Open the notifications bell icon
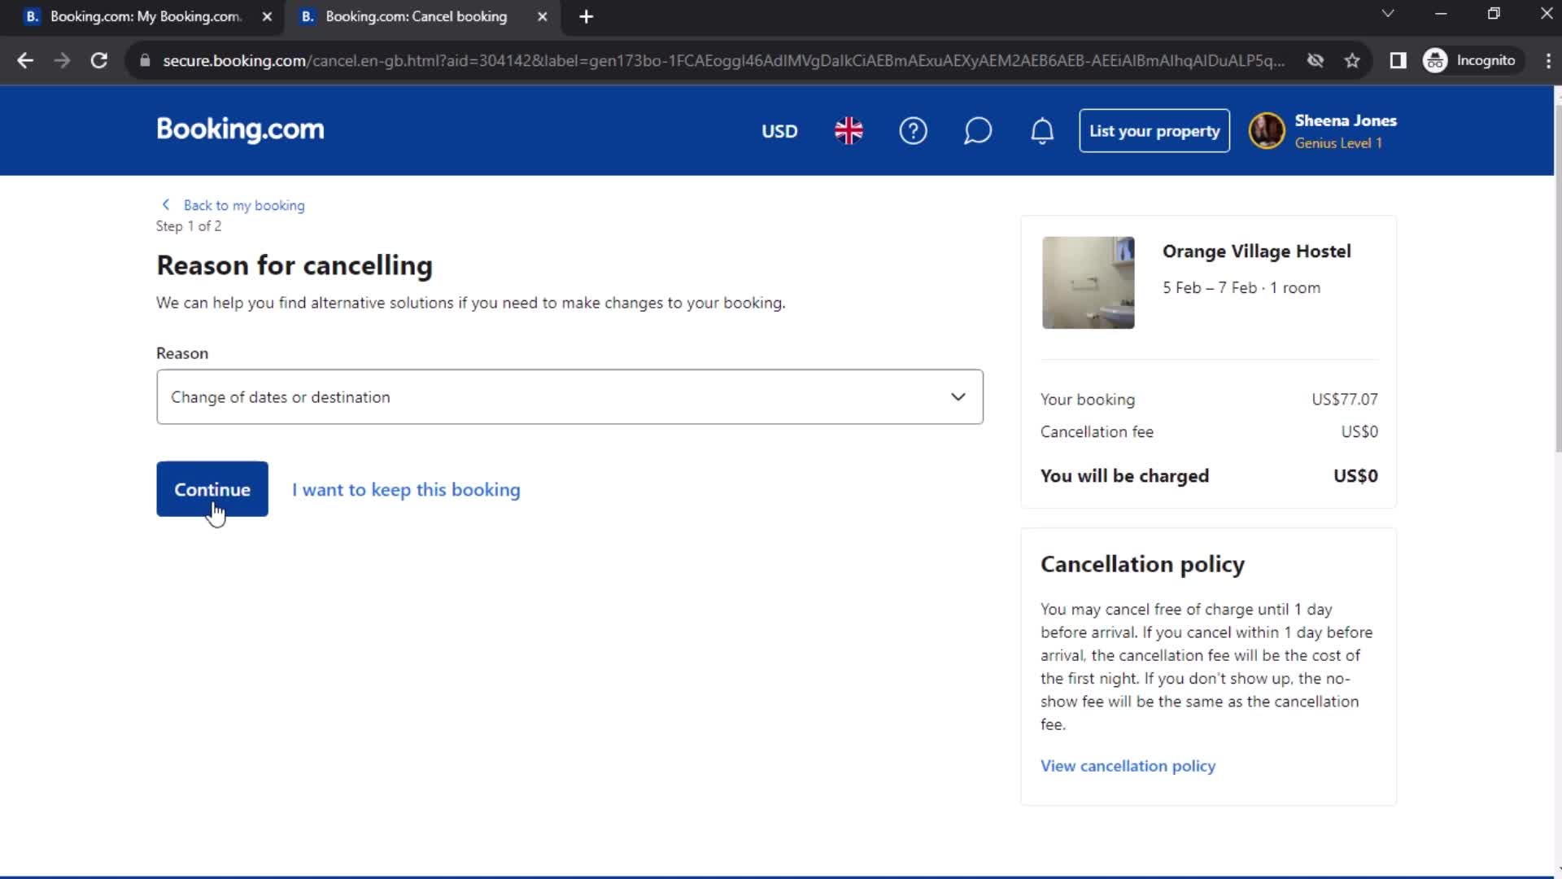 (x=1042, y=130)
